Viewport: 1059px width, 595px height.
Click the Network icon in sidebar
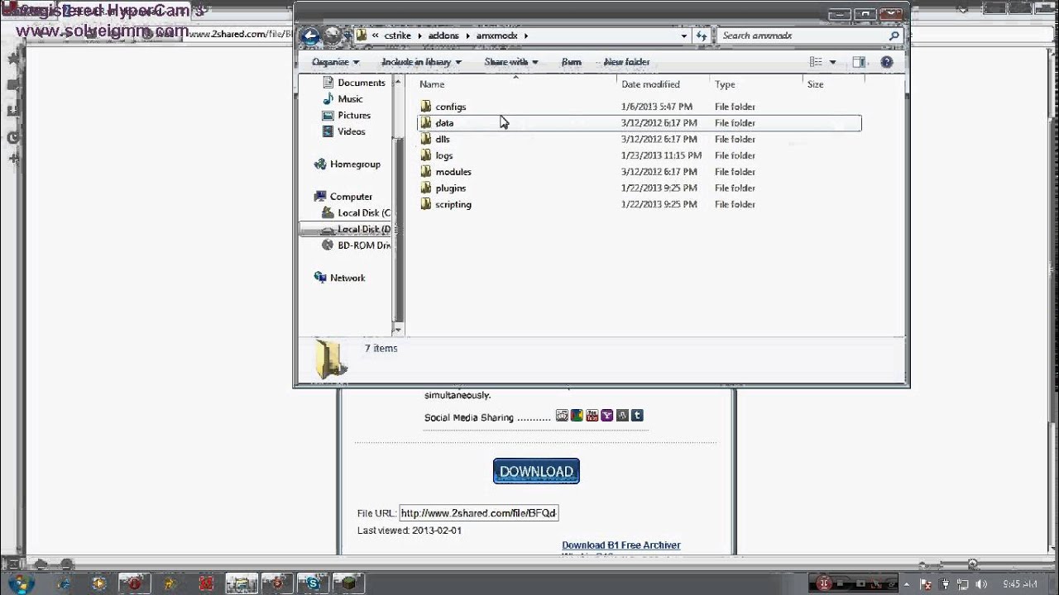click(320, 278)
